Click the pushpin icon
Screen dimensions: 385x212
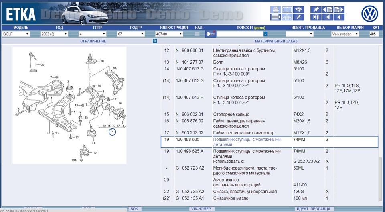pos(316,10)
